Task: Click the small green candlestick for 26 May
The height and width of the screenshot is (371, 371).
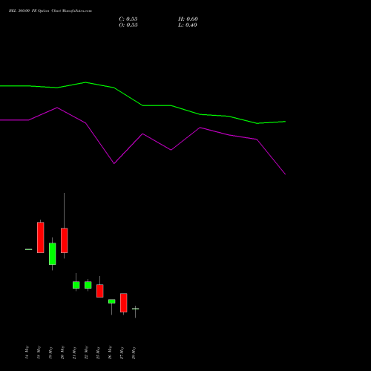Action: tap(111, 301)
